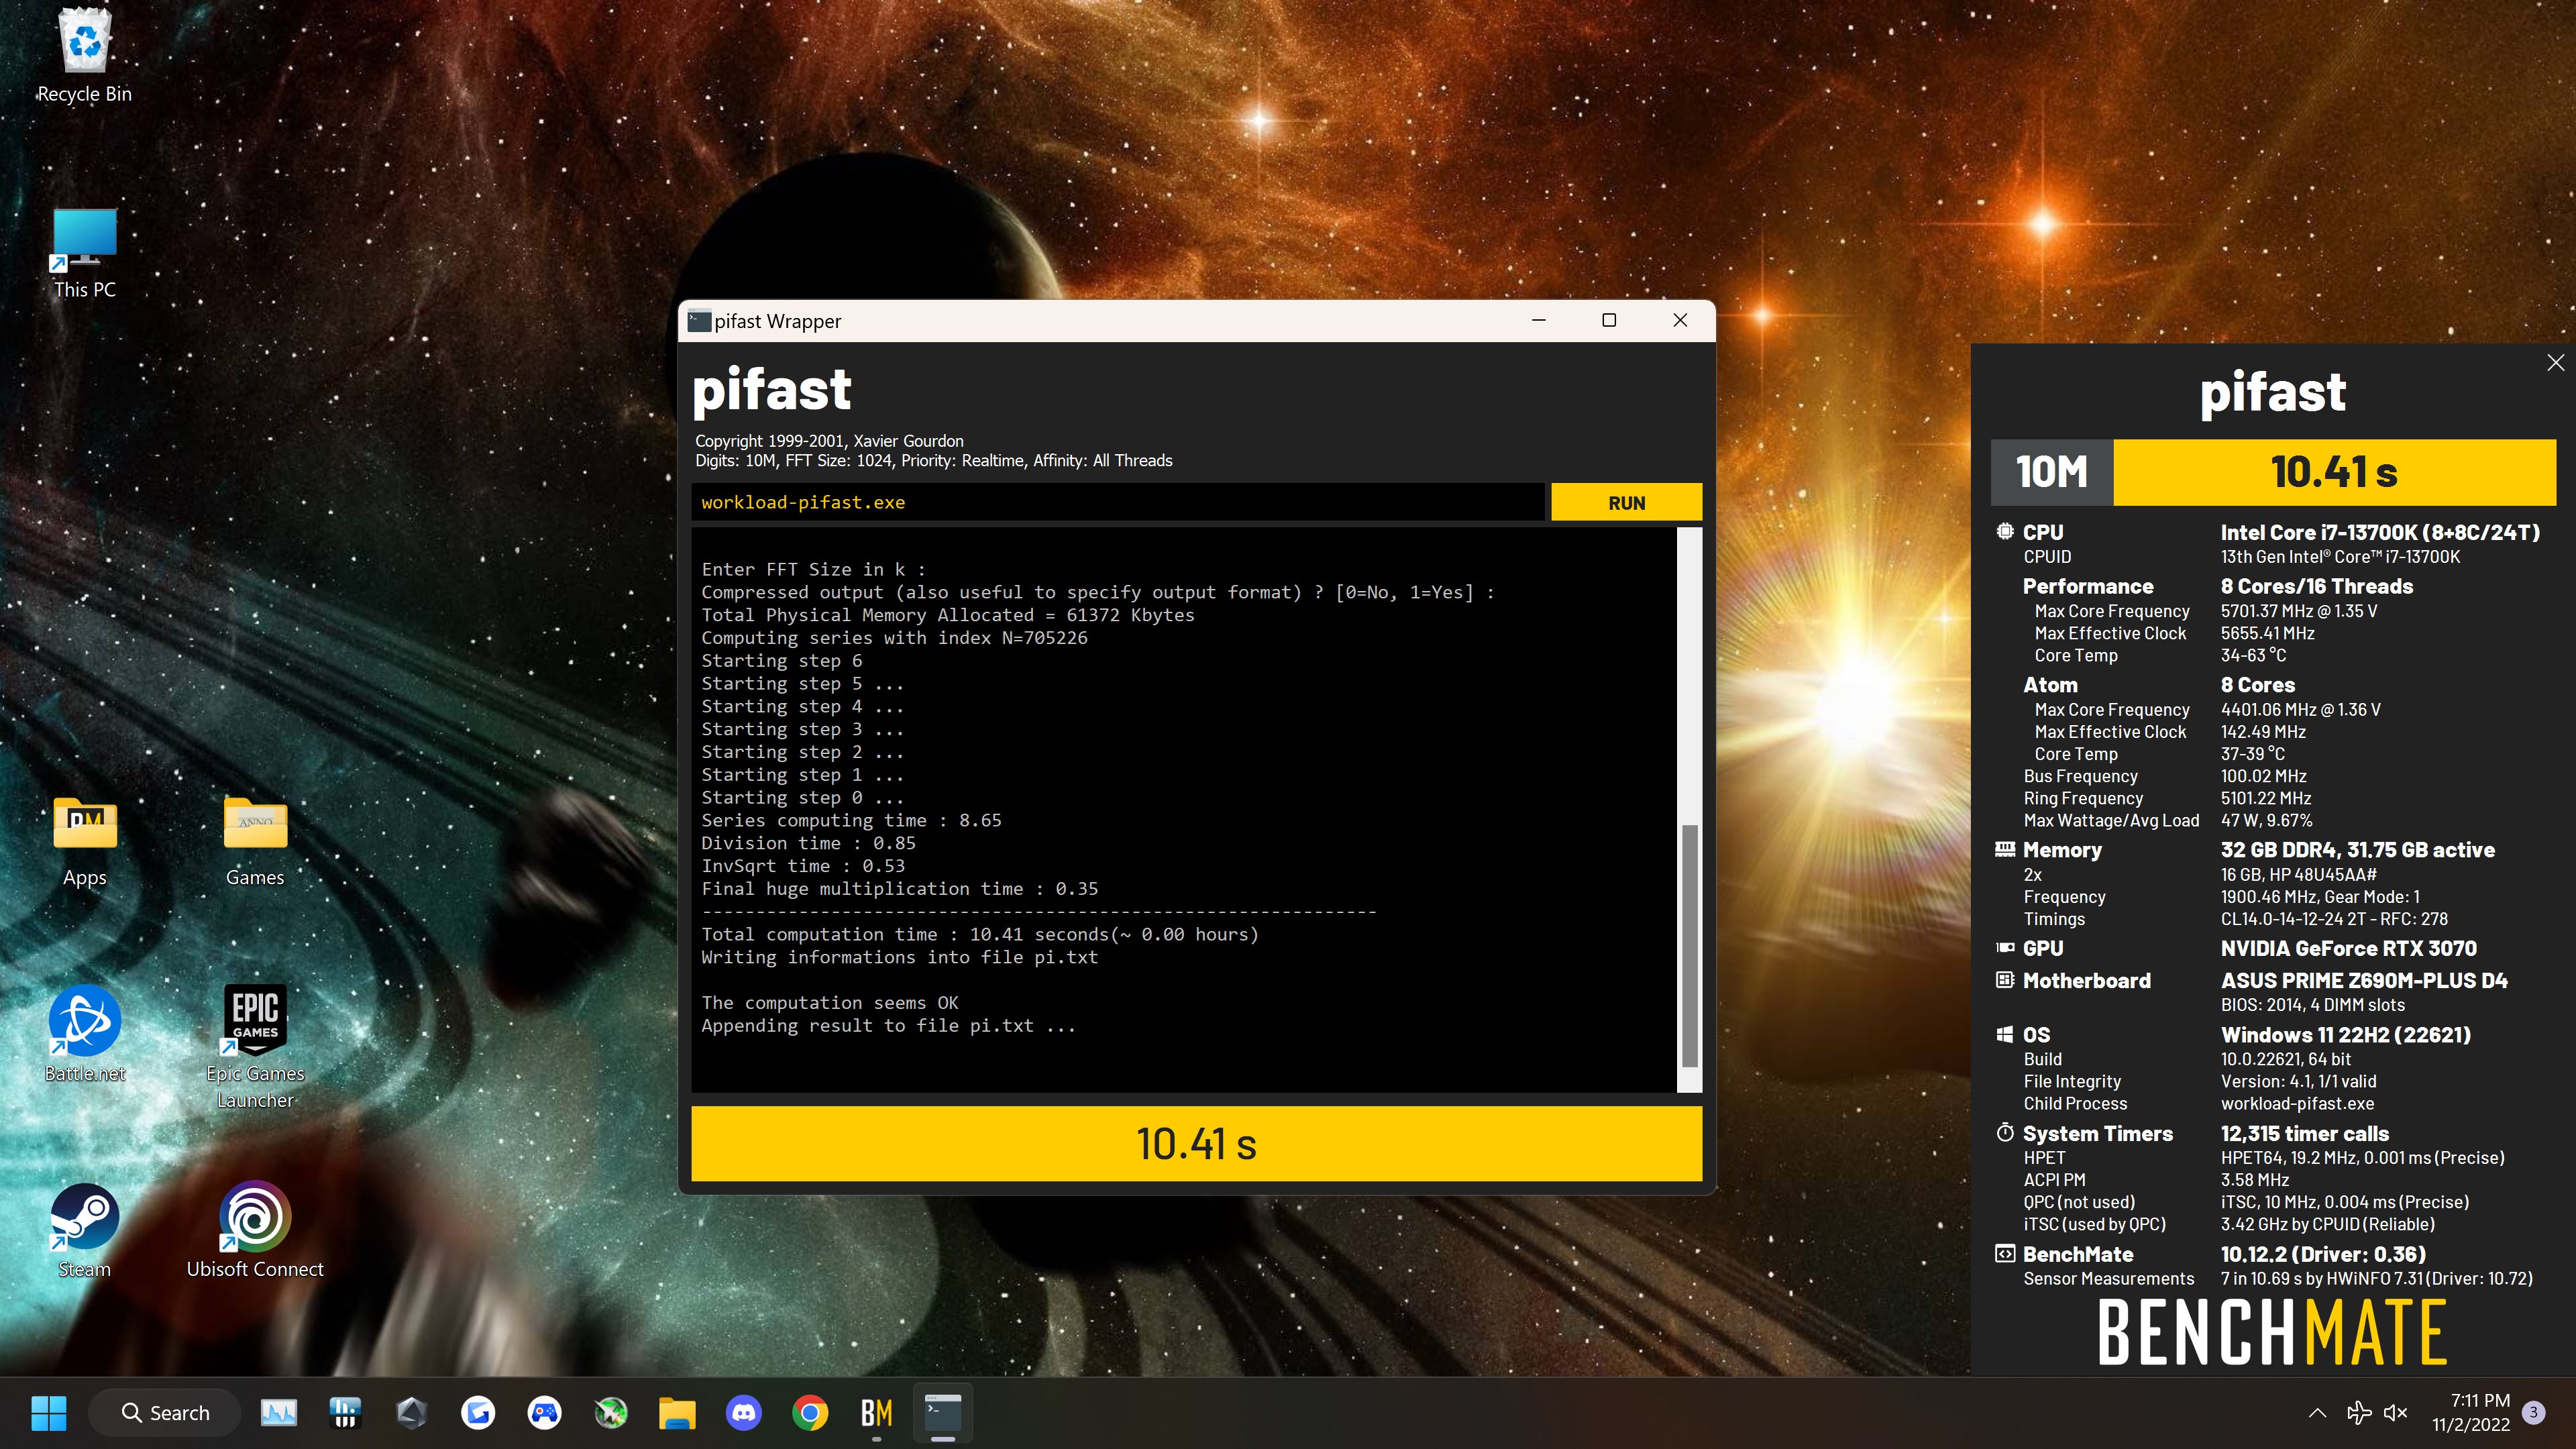Image resolution: width=2576 pixels, height=1449 pixels.
Task: Open the Windows Start menu
Action: pos(48,1413)
